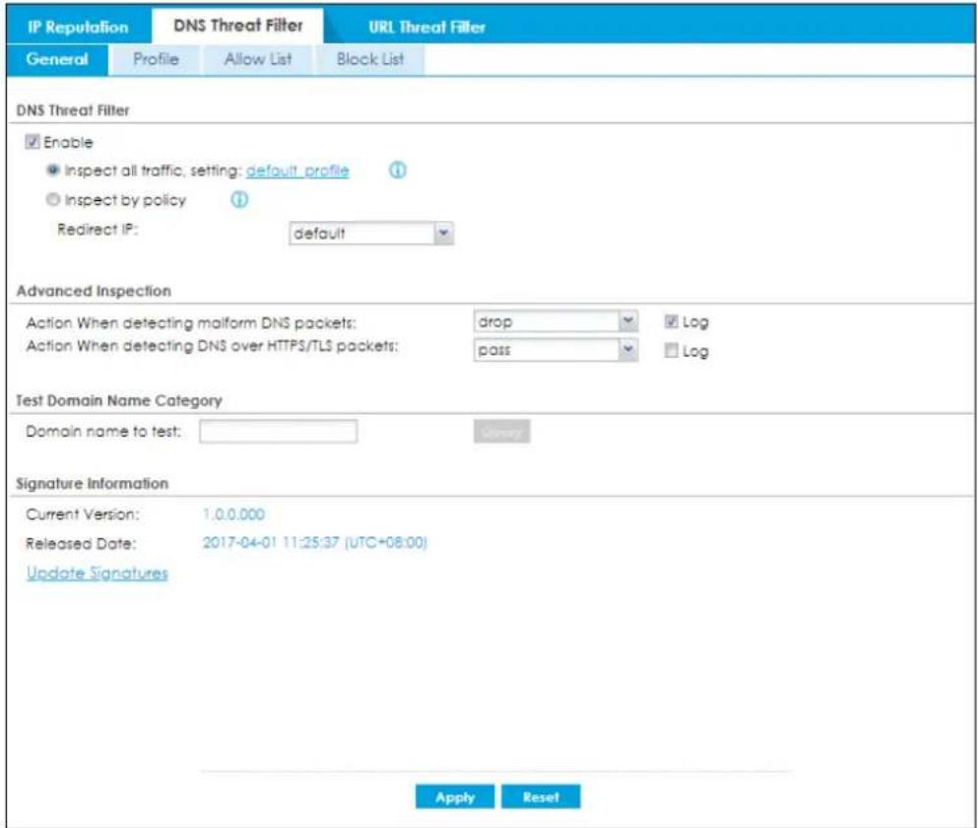Click the Apply button
Viewport: 978px width, 828px height.
[x=455, y=796]
